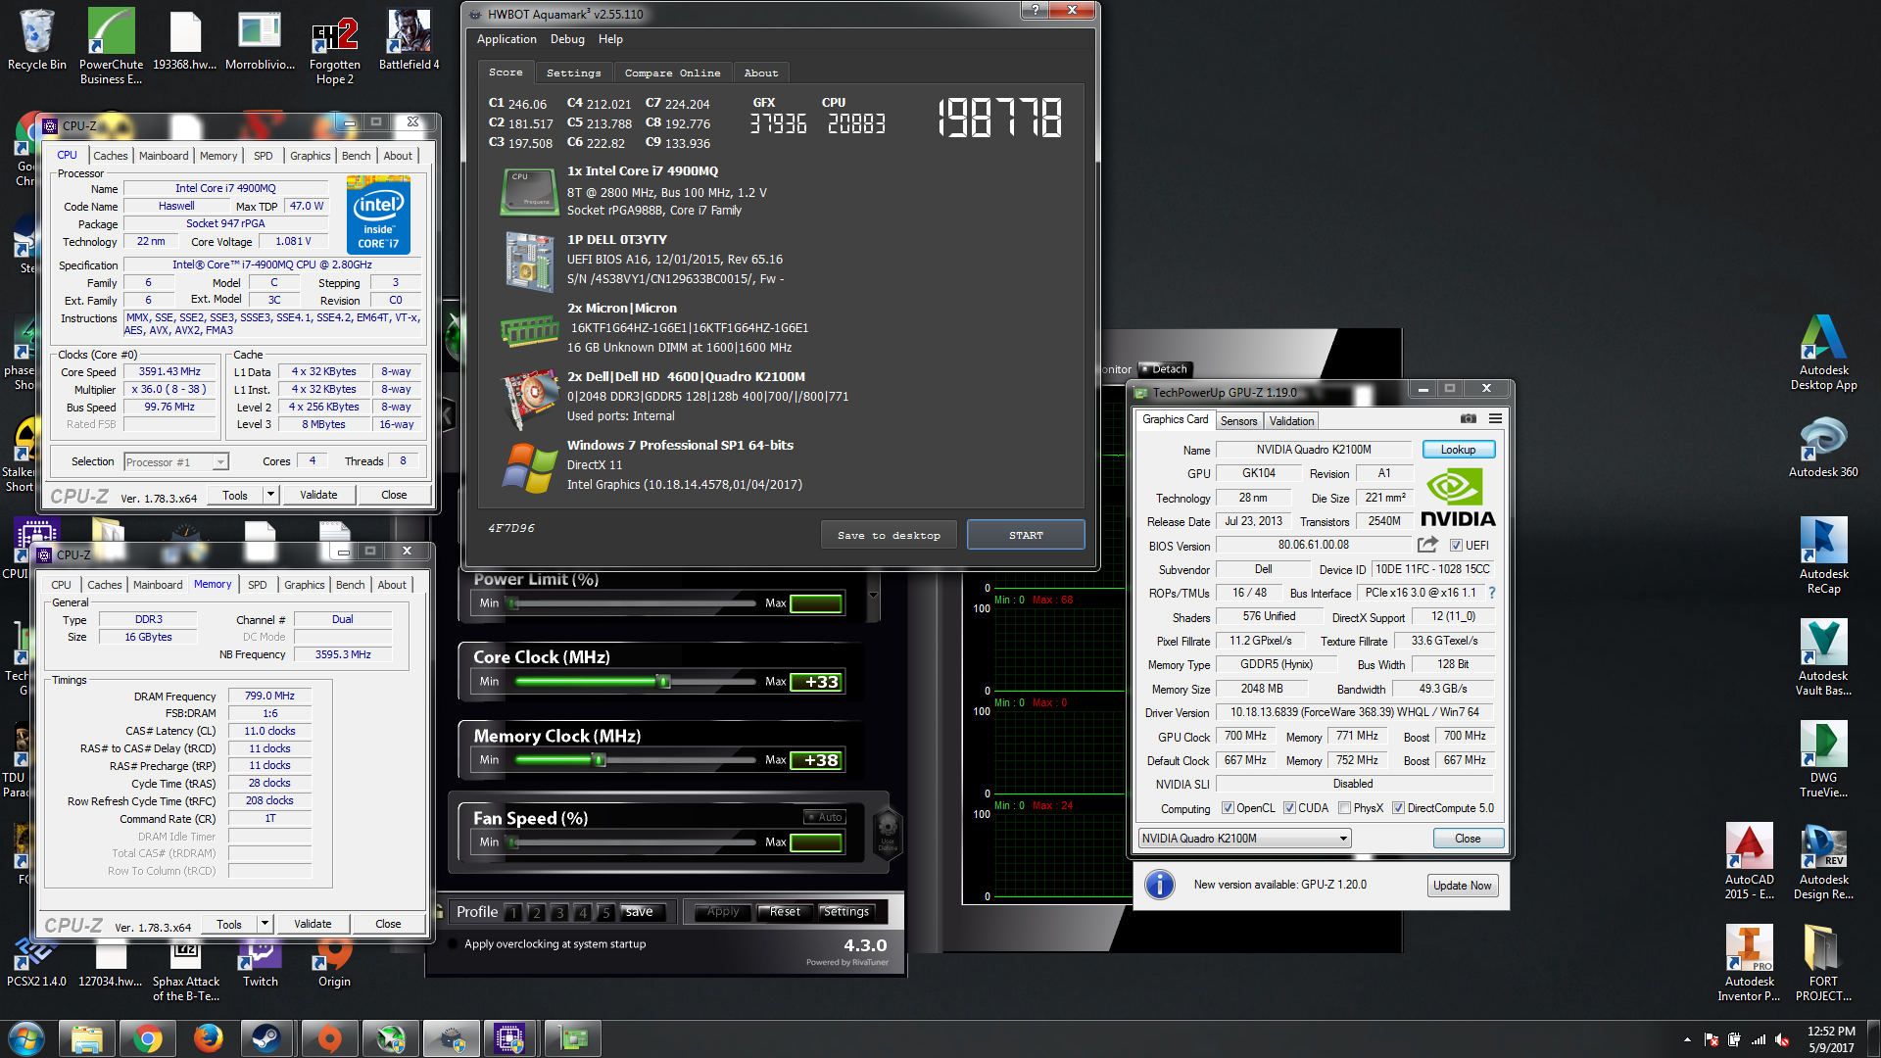The image size is (1881, 1058).
Task: Click the Windows logo icon in Aquamark
Action: tap(529, 468)
